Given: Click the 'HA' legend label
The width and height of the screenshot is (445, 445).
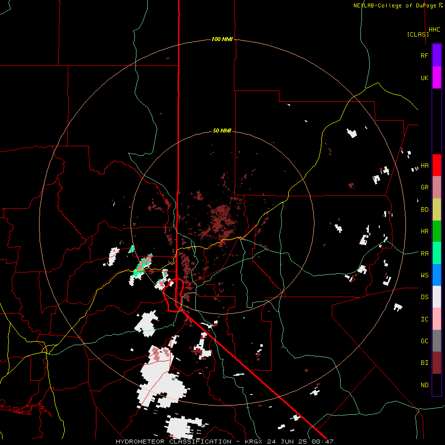Looking at the screenshot, I should pyautogui.click(x=424, y=165).
